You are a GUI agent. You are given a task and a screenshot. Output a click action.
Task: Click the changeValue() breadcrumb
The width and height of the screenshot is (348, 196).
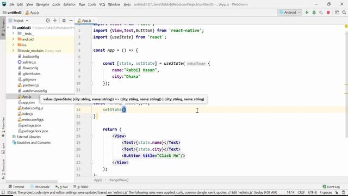119,180
